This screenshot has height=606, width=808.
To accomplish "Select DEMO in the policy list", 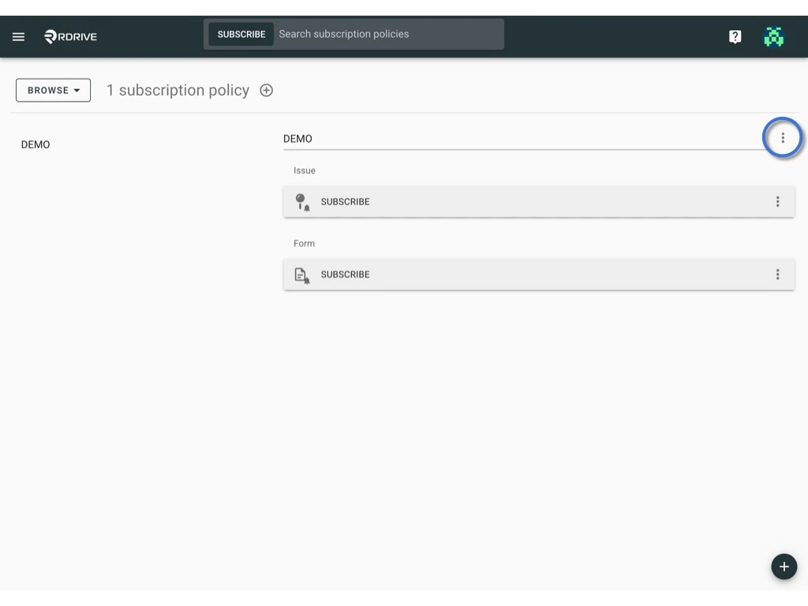I will point(36,144).
